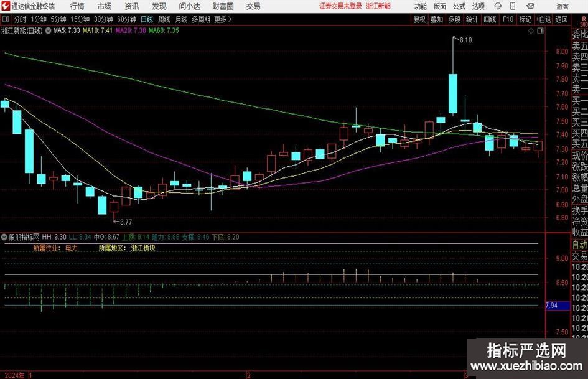Expand 更多 period options
This screenshot has width=588, height=379.
[x=223, y=19]
